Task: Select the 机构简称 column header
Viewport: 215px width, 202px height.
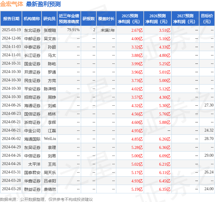Action: coord(32,19)
